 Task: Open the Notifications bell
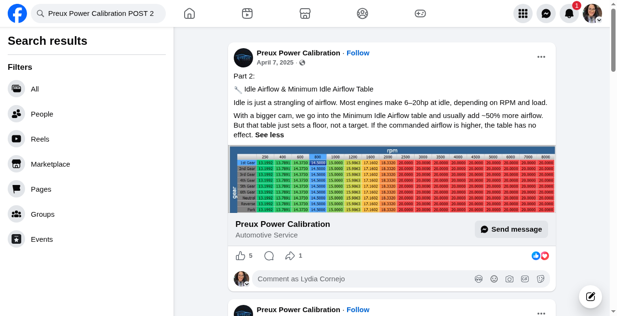(x=569, y=13)
